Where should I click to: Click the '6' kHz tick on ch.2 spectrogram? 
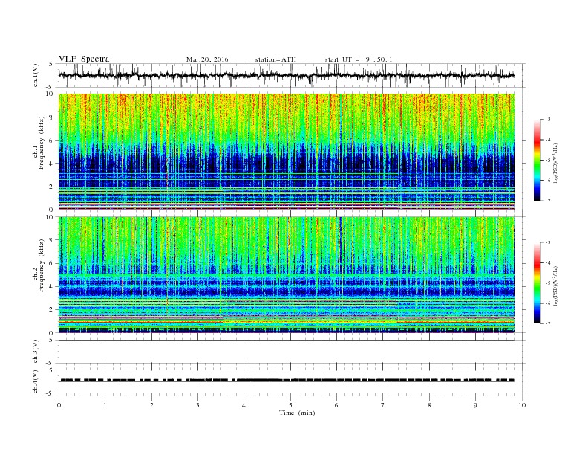pos(52,263)
